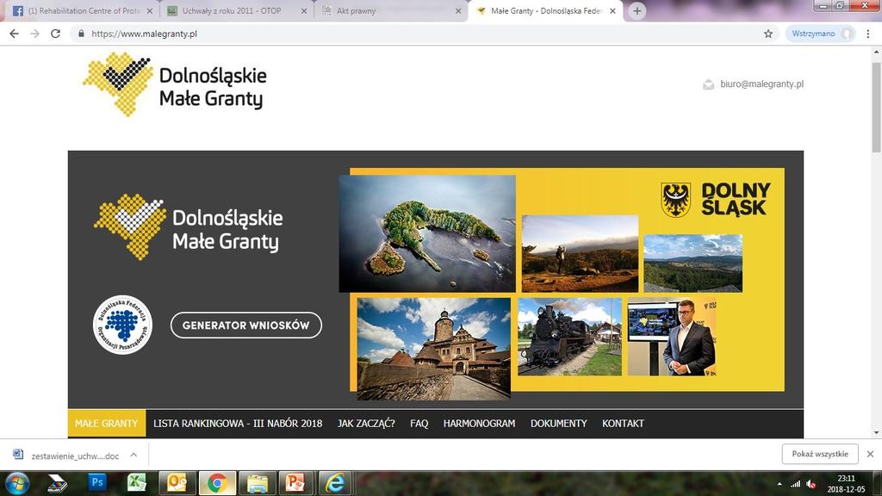Open Excel from the taskbar
This screenshot has height=496, width=882.
[x=136, y=482]
